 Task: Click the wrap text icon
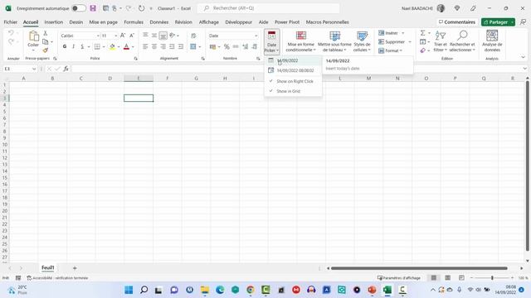tap(193, 36)
